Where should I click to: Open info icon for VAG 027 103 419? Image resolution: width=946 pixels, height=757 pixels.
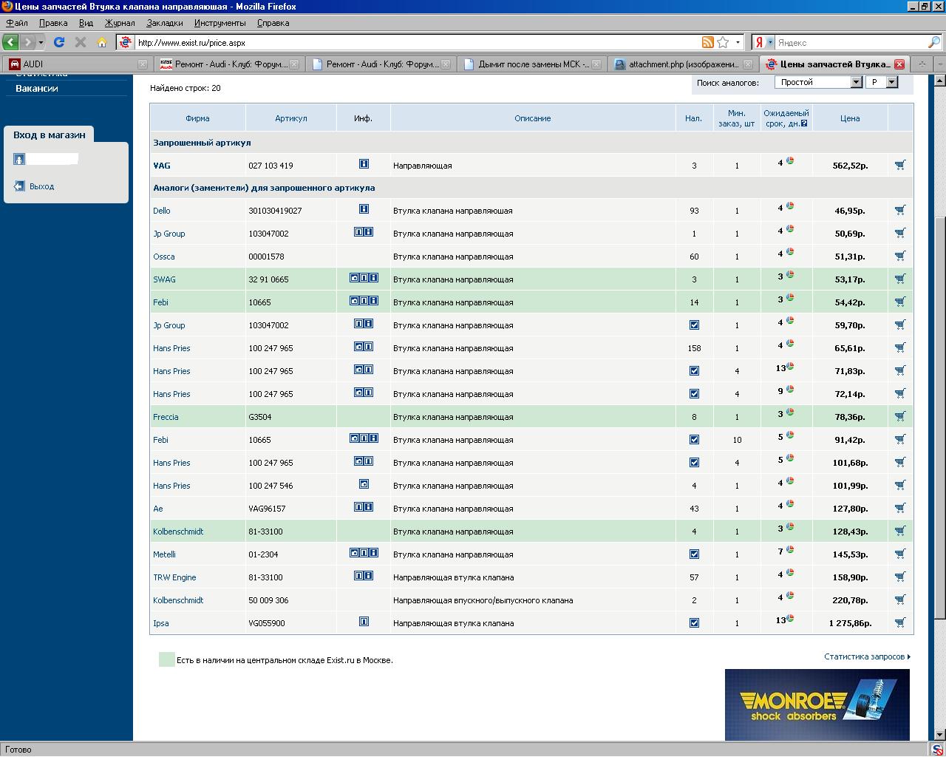tap(364, 164)
